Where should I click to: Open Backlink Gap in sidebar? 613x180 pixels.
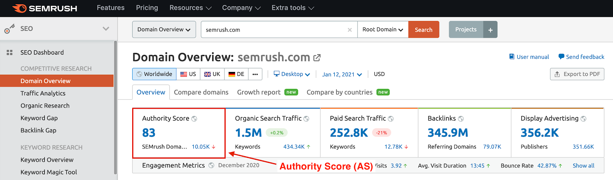[38, 130]
